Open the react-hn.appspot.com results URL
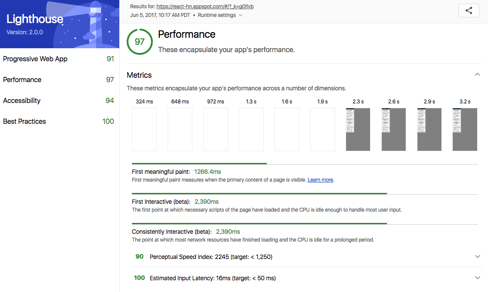The height and width of the screenshot is (292, 488). (x=205, y=7)
